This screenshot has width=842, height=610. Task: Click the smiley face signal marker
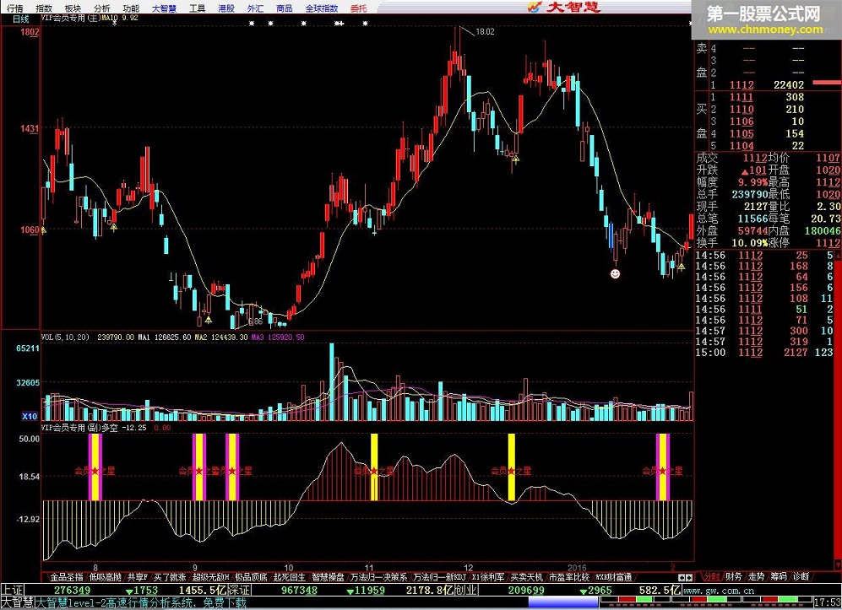[x=616, y=273]
